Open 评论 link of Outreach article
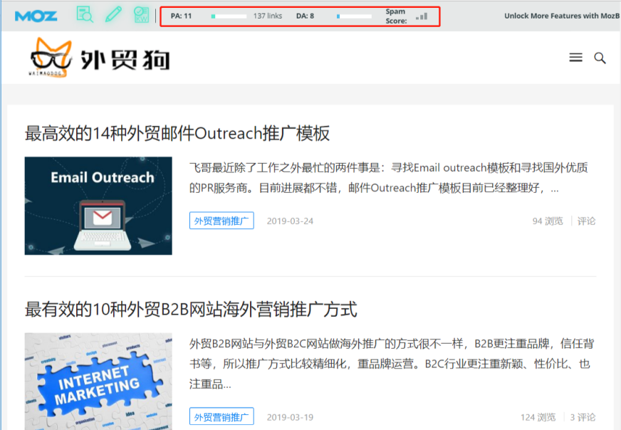621x430 pixels. pyautogui.click(x=586, y=221)
